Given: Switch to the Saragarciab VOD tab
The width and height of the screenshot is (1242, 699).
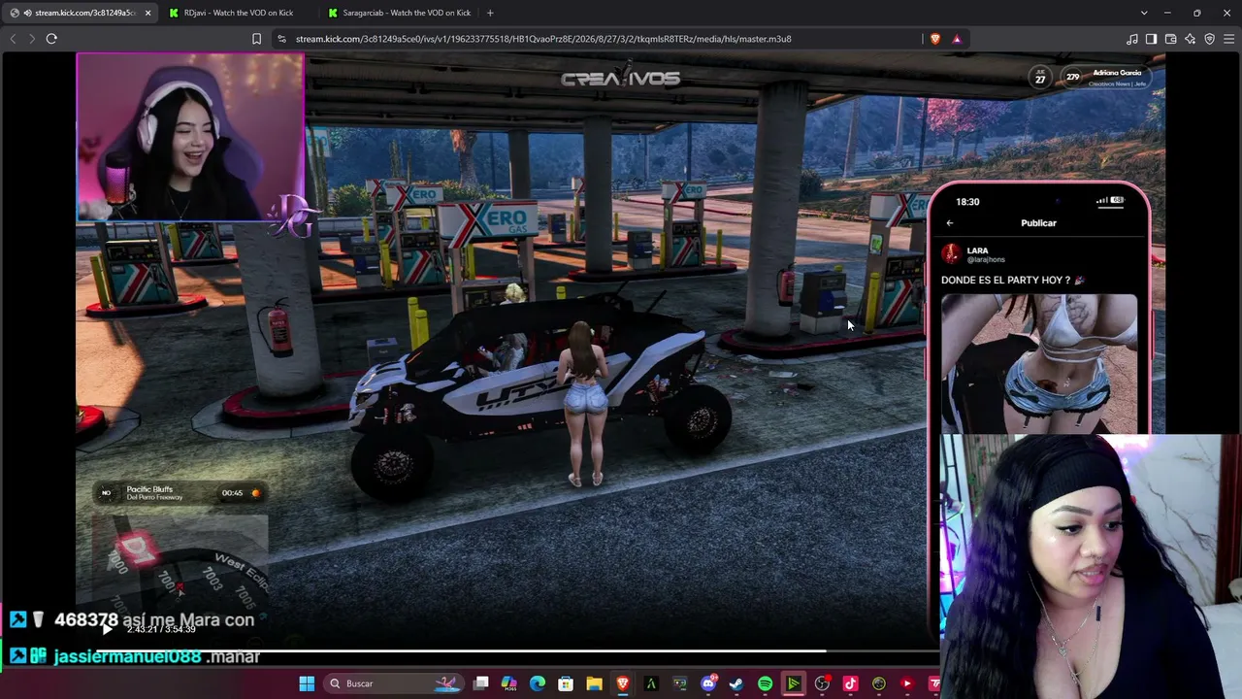Looking at the screenshot, I should coord(398,13).
